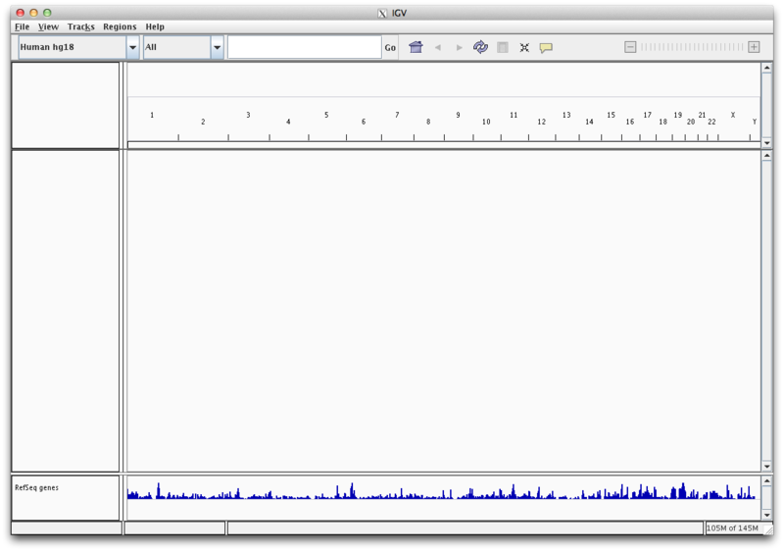This screenshot has height=551, width=784.
Task: Open the Tracks menu
Action: 80,26
